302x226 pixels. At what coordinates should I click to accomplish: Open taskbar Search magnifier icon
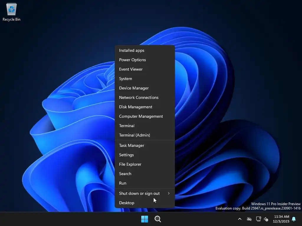(x=157, y=219)
